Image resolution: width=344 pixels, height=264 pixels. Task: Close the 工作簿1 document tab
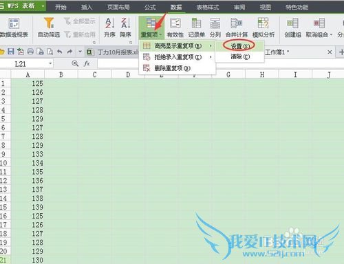(330, 52)
